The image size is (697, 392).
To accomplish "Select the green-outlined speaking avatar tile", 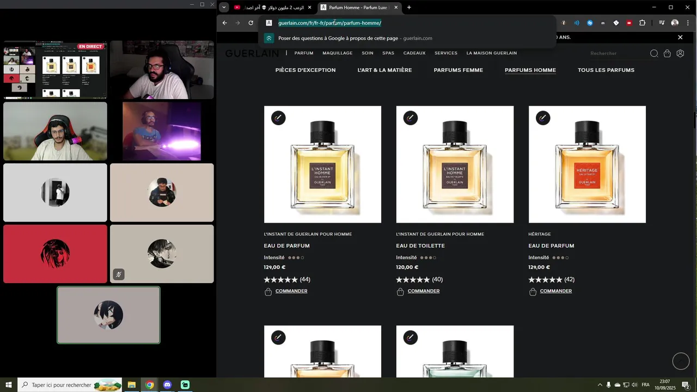I will (x=109, y=315).
